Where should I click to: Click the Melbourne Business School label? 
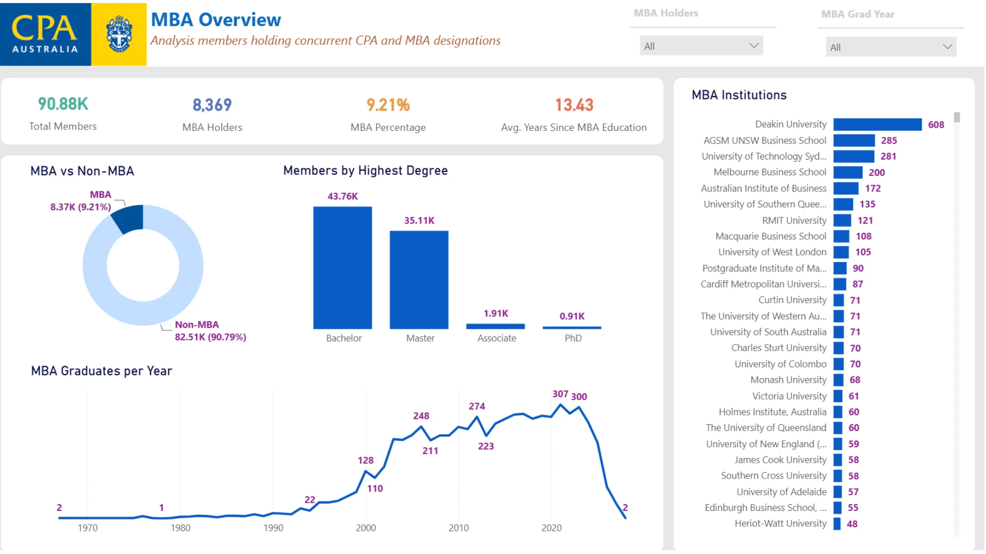[770, 172]
